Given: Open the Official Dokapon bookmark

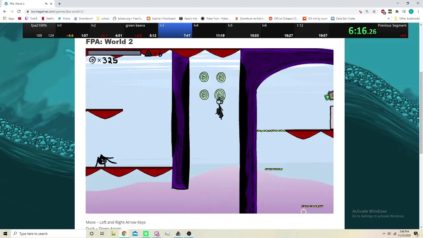Looking at the screenshot, I should [284, 19].
